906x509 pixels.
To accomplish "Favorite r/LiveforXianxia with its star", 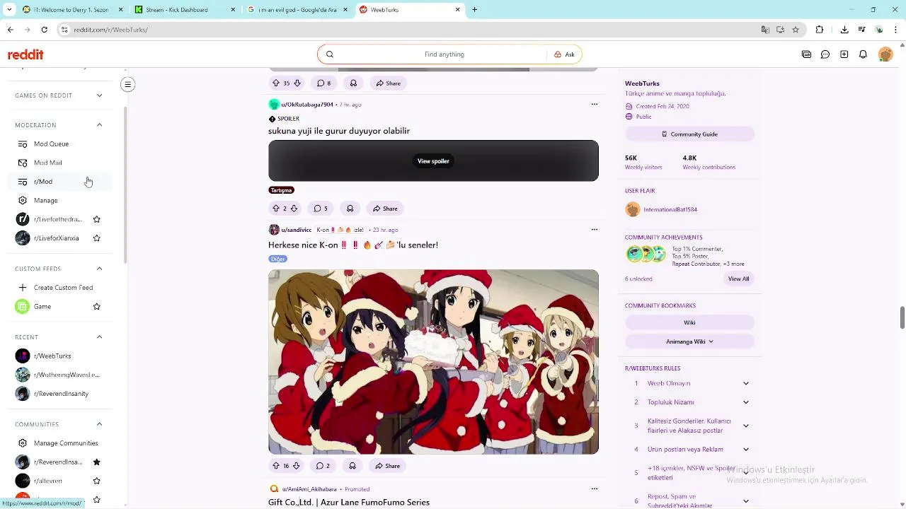I will pyautogui.click(x=97, y=238).
